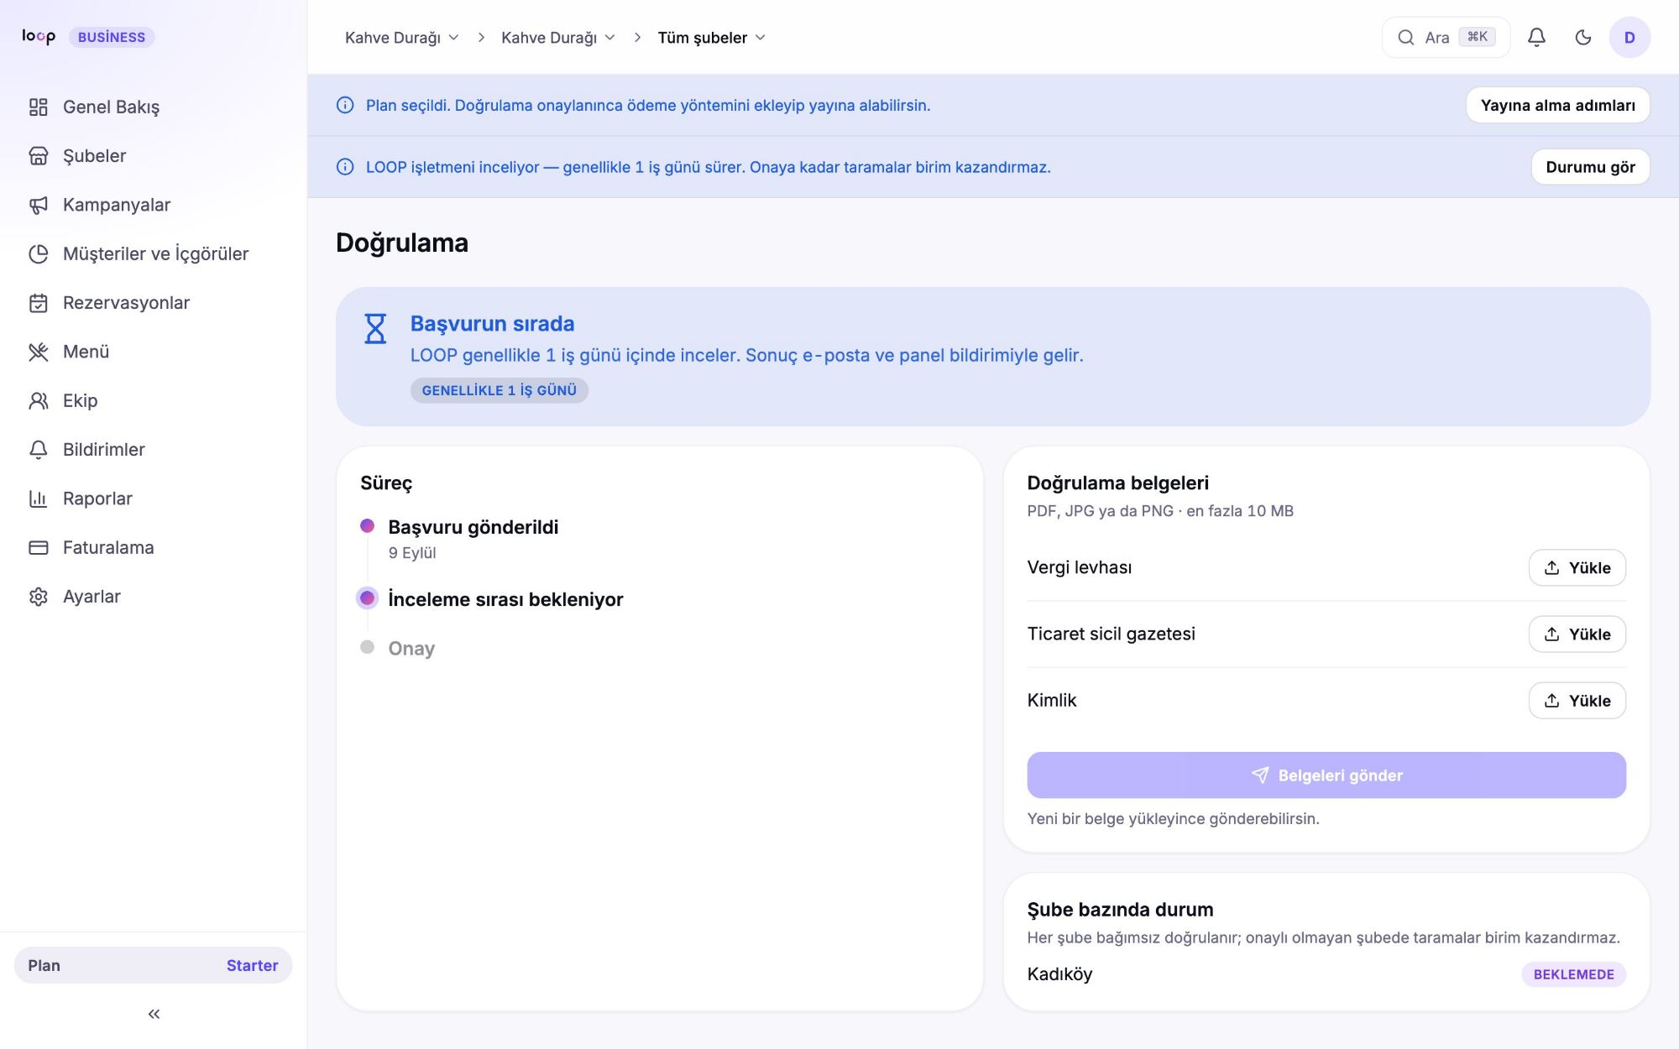The width and height of the screenshot is (1679, 1049).
Task: Click Başvuru gönderildi step marker
Action: pos(367,525)
